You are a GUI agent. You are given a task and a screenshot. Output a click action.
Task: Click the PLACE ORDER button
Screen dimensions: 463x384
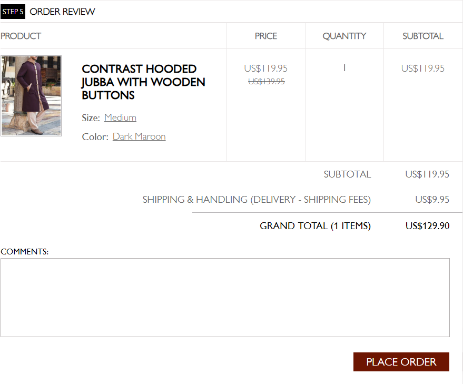[x=401, y=362]
